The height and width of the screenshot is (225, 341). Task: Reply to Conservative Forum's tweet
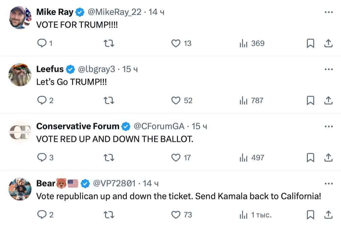[42, 157]
